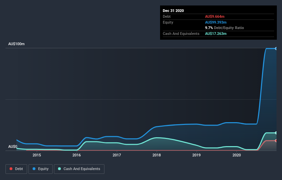Click the 2017 x-axis label
Screen dimensions: 282x180
pyautogui.click(x=117, y=155)
